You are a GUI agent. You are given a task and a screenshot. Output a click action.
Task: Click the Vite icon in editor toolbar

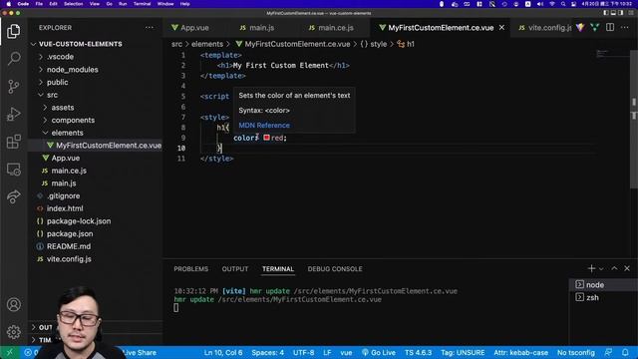click(x=580, y=28)
